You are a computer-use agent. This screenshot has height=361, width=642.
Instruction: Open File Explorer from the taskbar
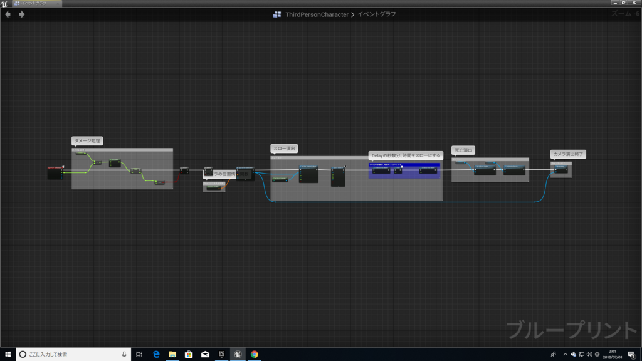tap(172, 355)
